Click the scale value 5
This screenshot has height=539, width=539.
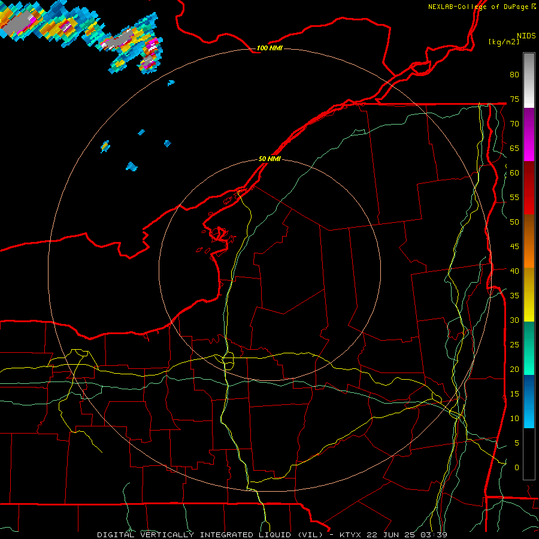pyautogui.click(x=517, y=443)
